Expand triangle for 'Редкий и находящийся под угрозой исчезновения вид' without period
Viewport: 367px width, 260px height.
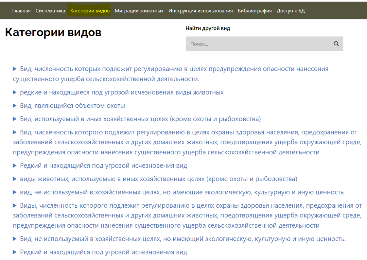pyautogui.click(x=14, y=165)
